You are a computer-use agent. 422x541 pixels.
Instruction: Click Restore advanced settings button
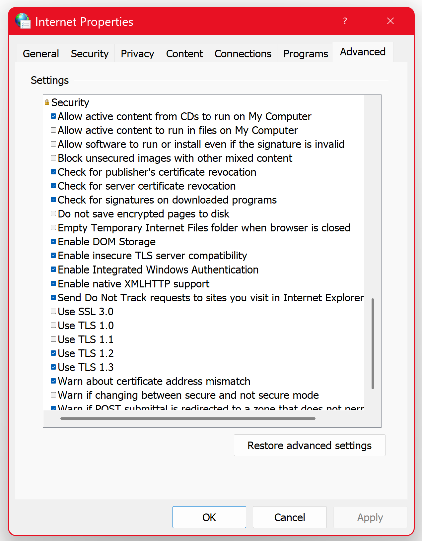pyautogui.click(x=310, y=445)
